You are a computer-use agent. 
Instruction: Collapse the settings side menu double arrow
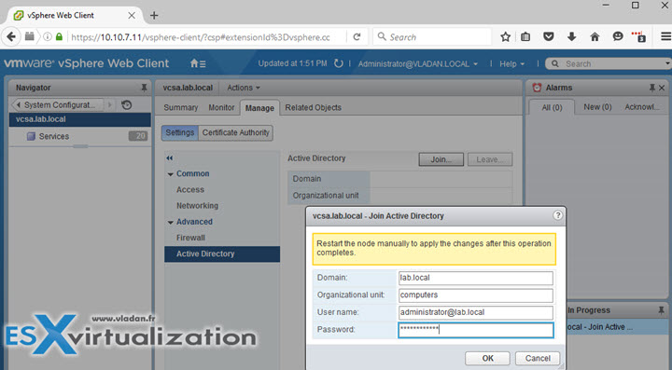(170, 158)
